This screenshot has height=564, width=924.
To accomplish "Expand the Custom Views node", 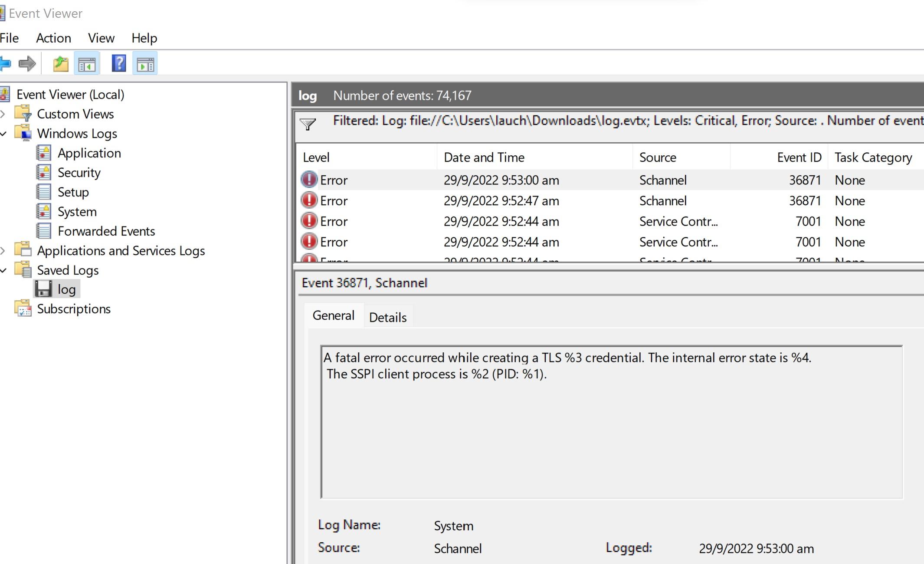I will [3, 114].
